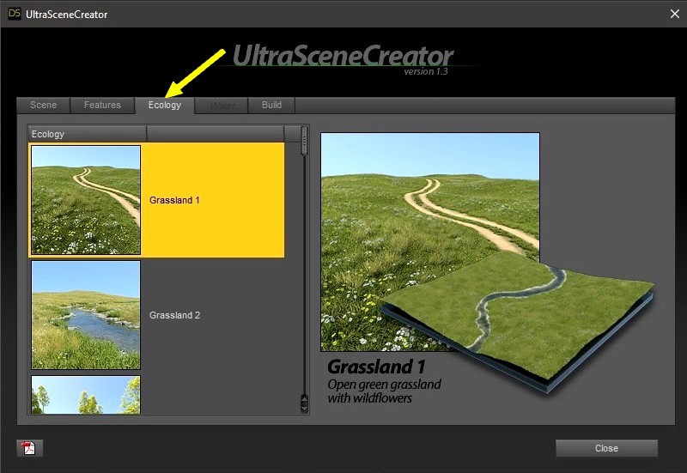Click the Grassland 1 list label

[x=174, y=200]
